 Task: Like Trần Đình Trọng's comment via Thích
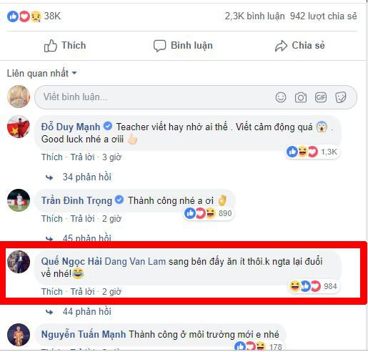(52, 219)
